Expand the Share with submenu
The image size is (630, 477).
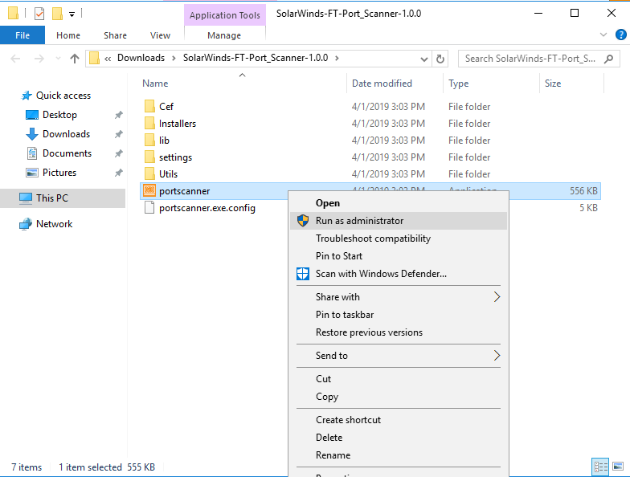pyautogui.click(x=497, y=297)
